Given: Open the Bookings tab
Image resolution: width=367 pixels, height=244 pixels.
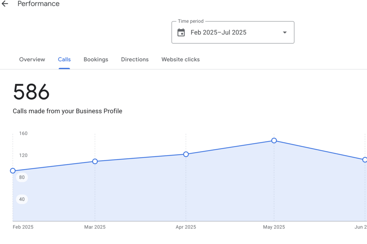Looking at the screenshot, I should [96, 60].
